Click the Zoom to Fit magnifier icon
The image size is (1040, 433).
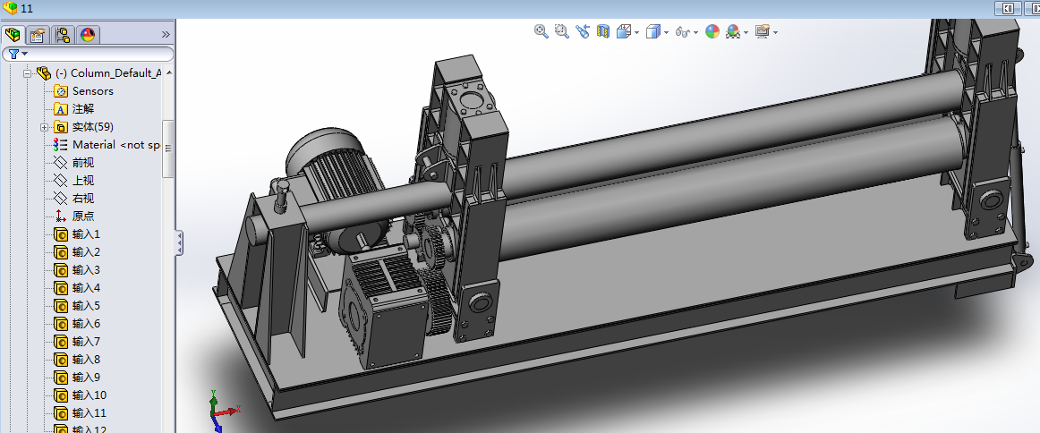541,31
